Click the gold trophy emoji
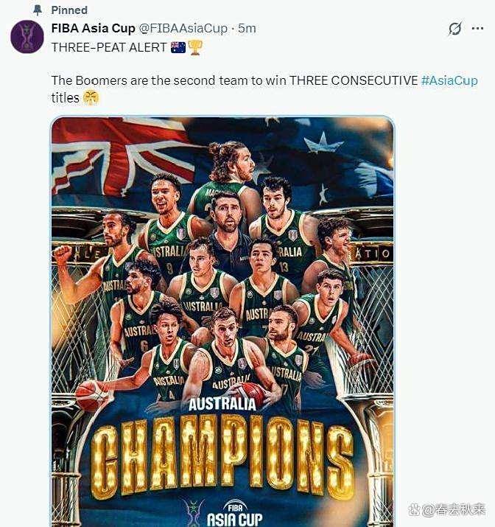The image size is (495, 527). (194, 47)
